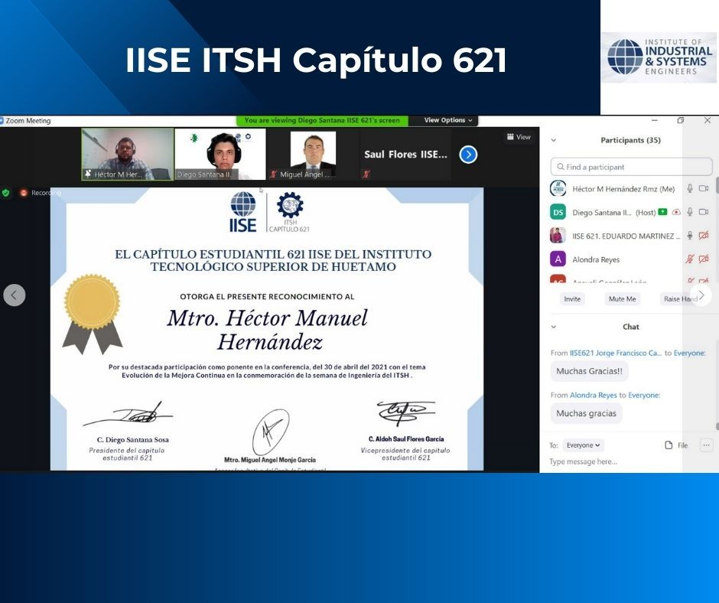719x603 pixels.
Task: Toggle the Raise Hand button
Action: 679,299
